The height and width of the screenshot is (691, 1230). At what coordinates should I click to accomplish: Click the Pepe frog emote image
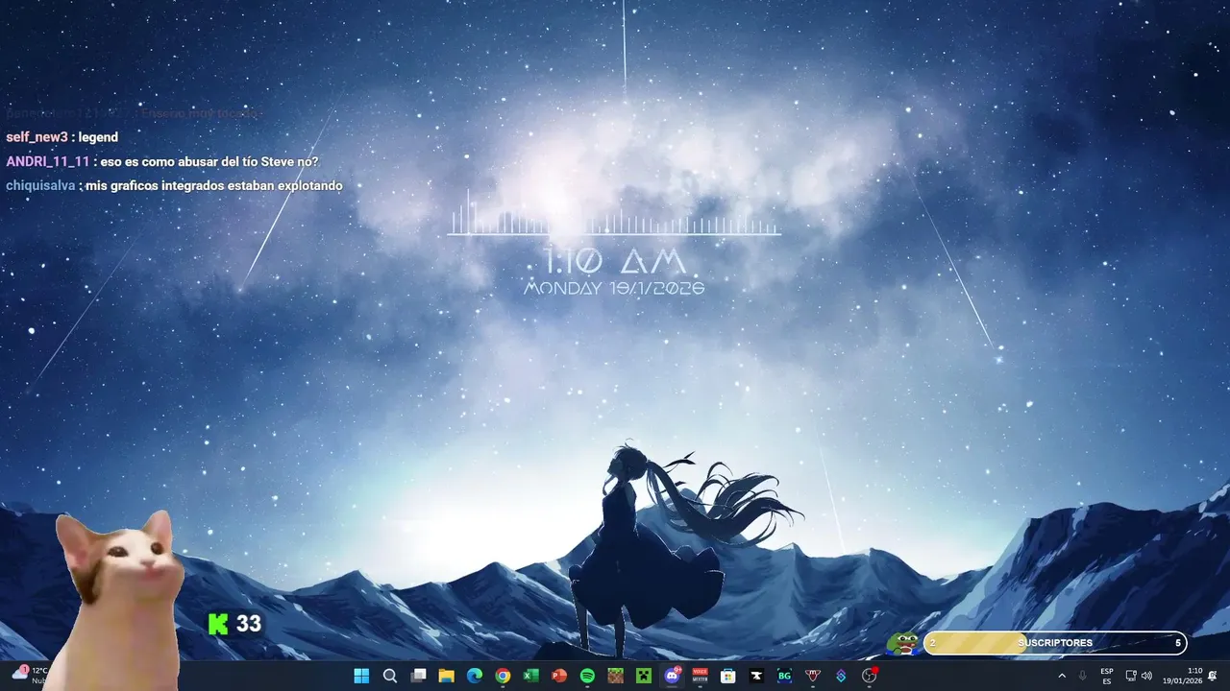pos(902,643)
